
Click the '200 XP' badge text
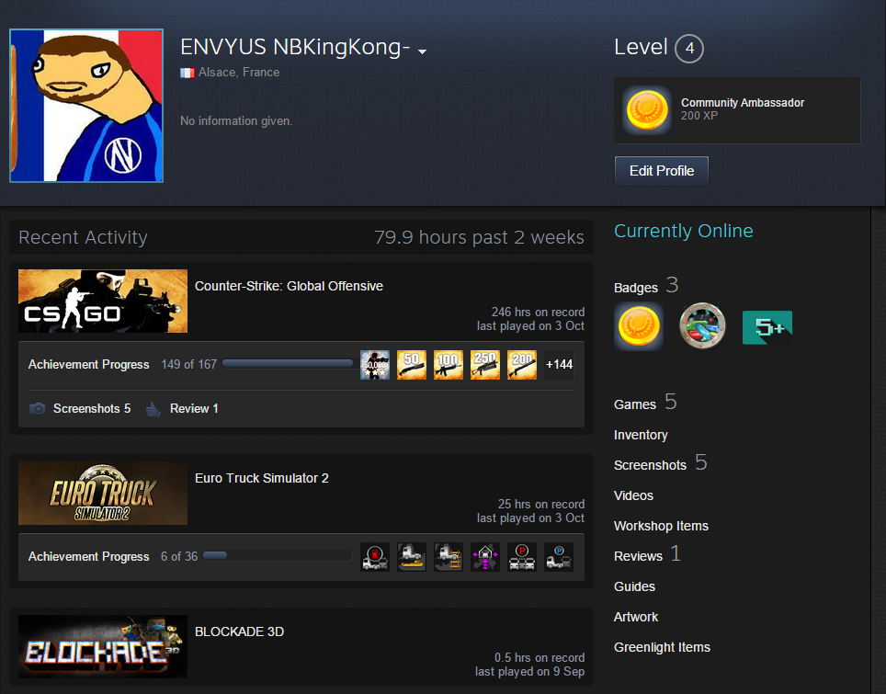pos(699,116)
